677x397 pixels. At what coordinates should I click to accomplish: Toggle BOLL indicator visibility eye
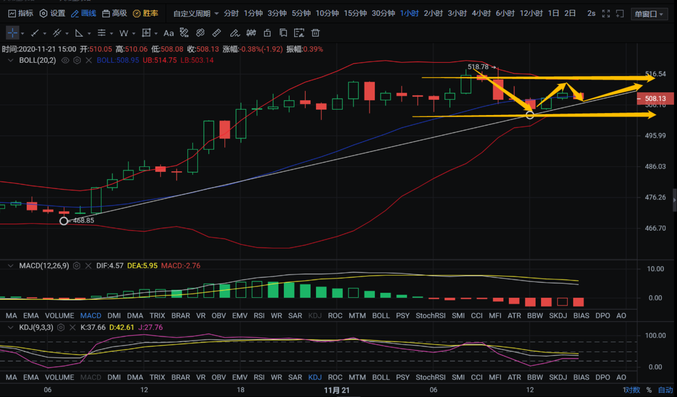pyautogui.click(x=66, y=60)
